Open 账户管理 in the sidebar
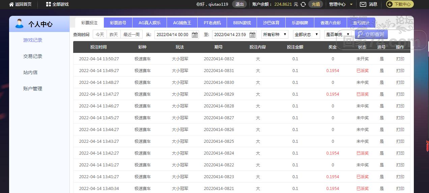The image size is (429, 193). pos(33,89)
